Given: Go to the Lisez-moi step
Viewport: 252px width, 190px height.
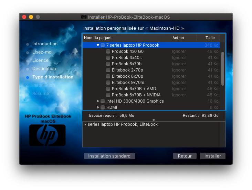Looking at the screenshot, I should (x=42, y=52).
